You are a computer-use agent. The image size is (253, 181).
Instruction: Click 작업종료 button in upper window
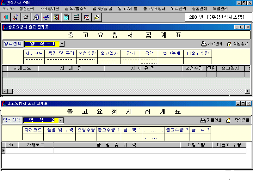[238, 44]
